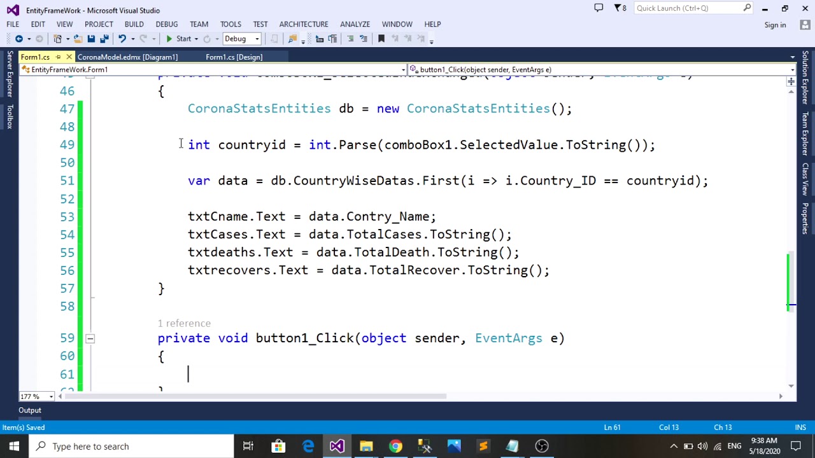815x458 pixels.
Task: Switch to Form1.cs [Design] tab
Action: pyautogui.click(x=234, y=57)
